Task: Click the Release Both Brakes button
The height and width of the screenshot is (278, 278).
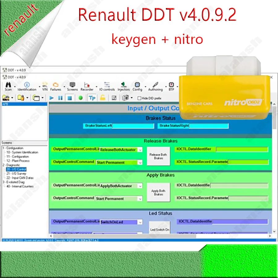Action: (x=158, y=156)
